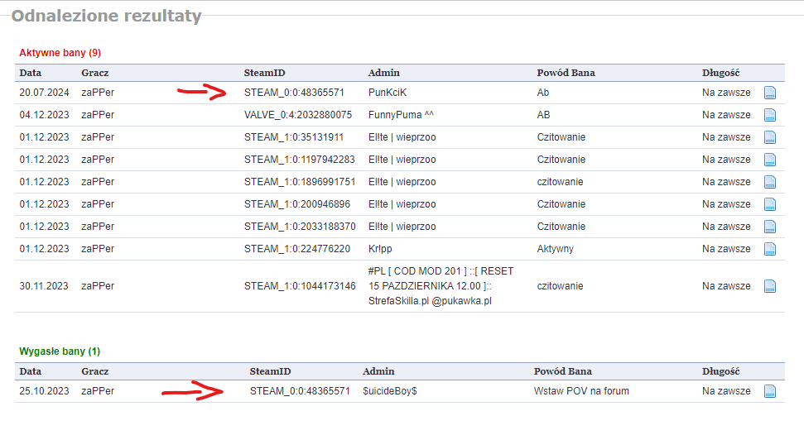The width and height of the screenshot is (804, 435).
Task: Select SteamID STEAM_0:0:48365571 in active bans
Action: pyautogui.click(x=294, y=93)
